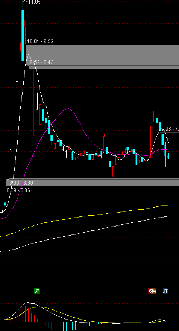
Task: Click the green 跌 marker icon
Action: point(37,291)
